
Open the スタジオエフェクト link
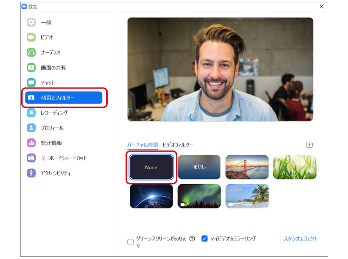click(x=301, y=239)
